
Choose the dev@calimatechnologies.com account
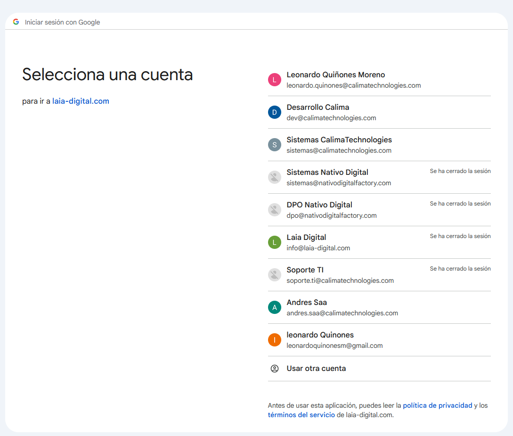click(x=331, y=118)
